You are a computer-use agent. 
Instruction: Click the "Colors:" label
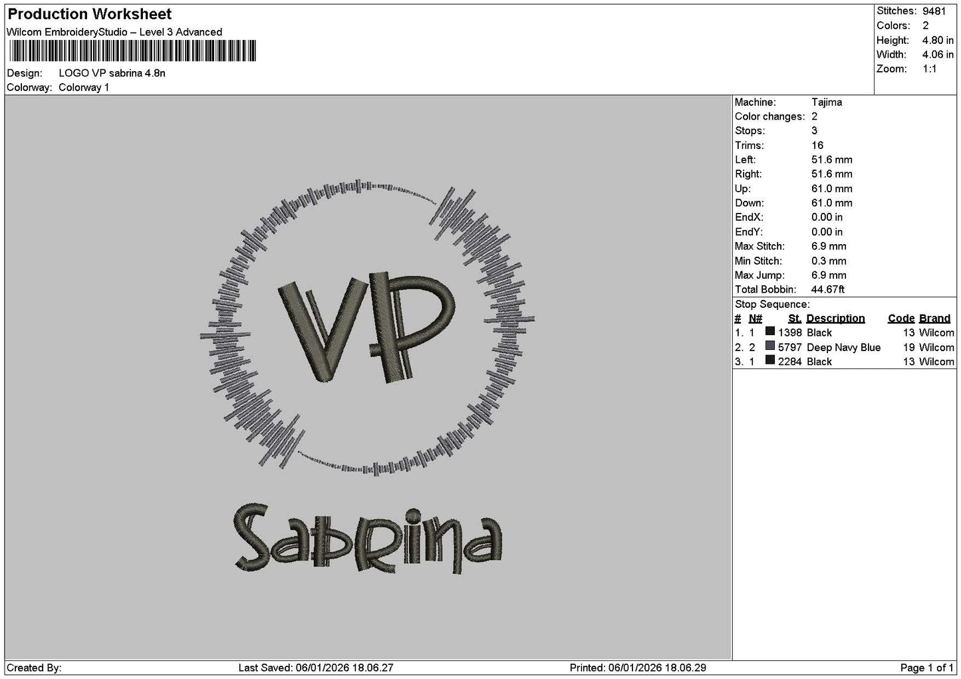893,26
